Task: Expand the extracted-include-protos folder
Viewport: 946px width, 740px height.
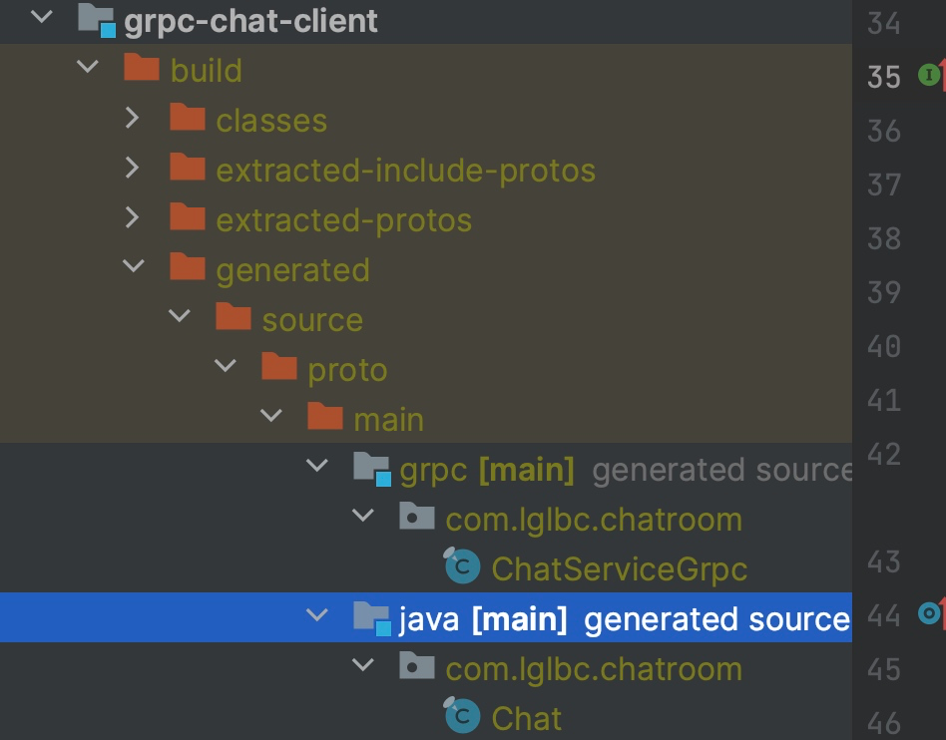Action: click(132, 169)
